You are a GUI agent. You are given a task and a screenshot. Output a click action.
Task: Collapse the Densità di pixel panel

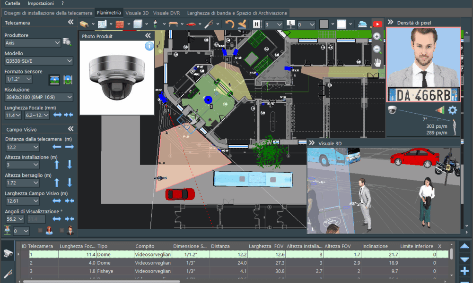click(390, 22)
